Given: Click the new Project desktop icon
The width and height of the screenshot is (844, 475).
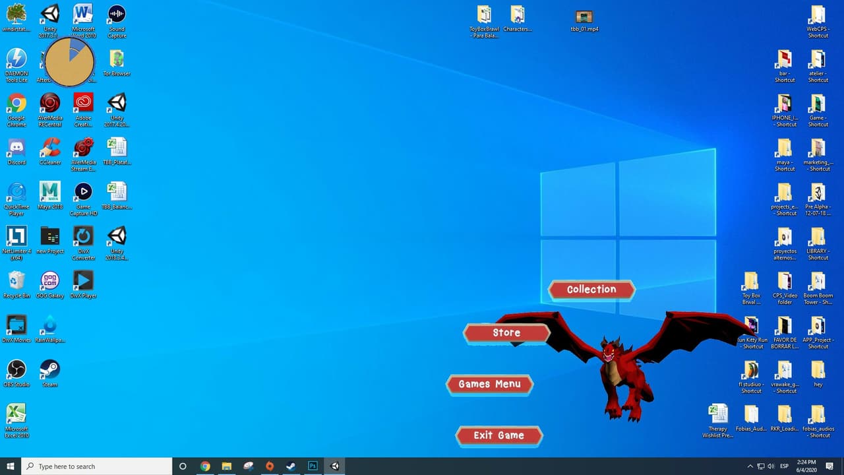Looking at the screenshot, I should (x=49, y=241).
